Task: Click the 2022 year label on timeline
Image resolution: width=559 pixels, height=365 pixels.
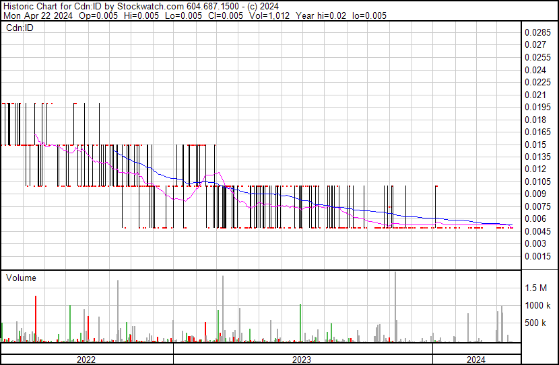Action: click(86, 360)
